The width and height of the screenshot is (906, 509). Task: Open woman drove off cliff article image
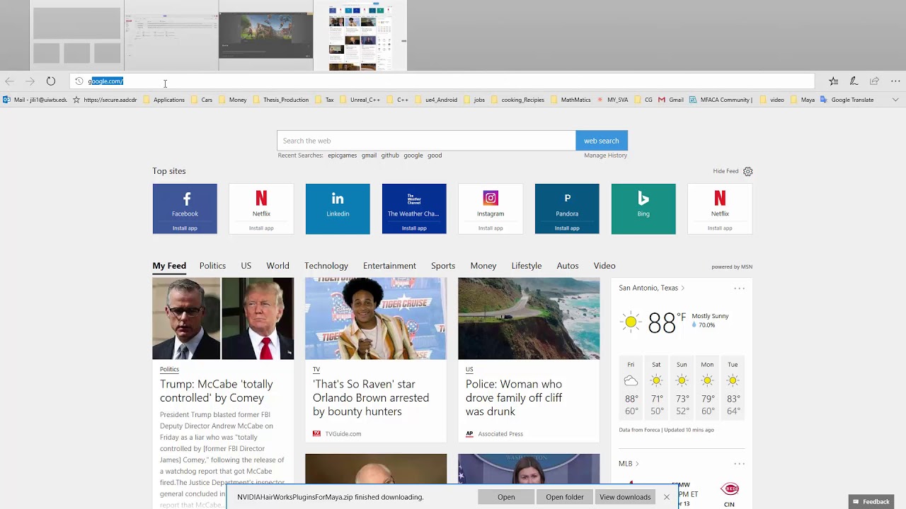coord(529,318)
